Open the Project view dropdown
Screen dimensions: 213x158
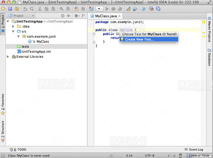(x=21, y=16)
